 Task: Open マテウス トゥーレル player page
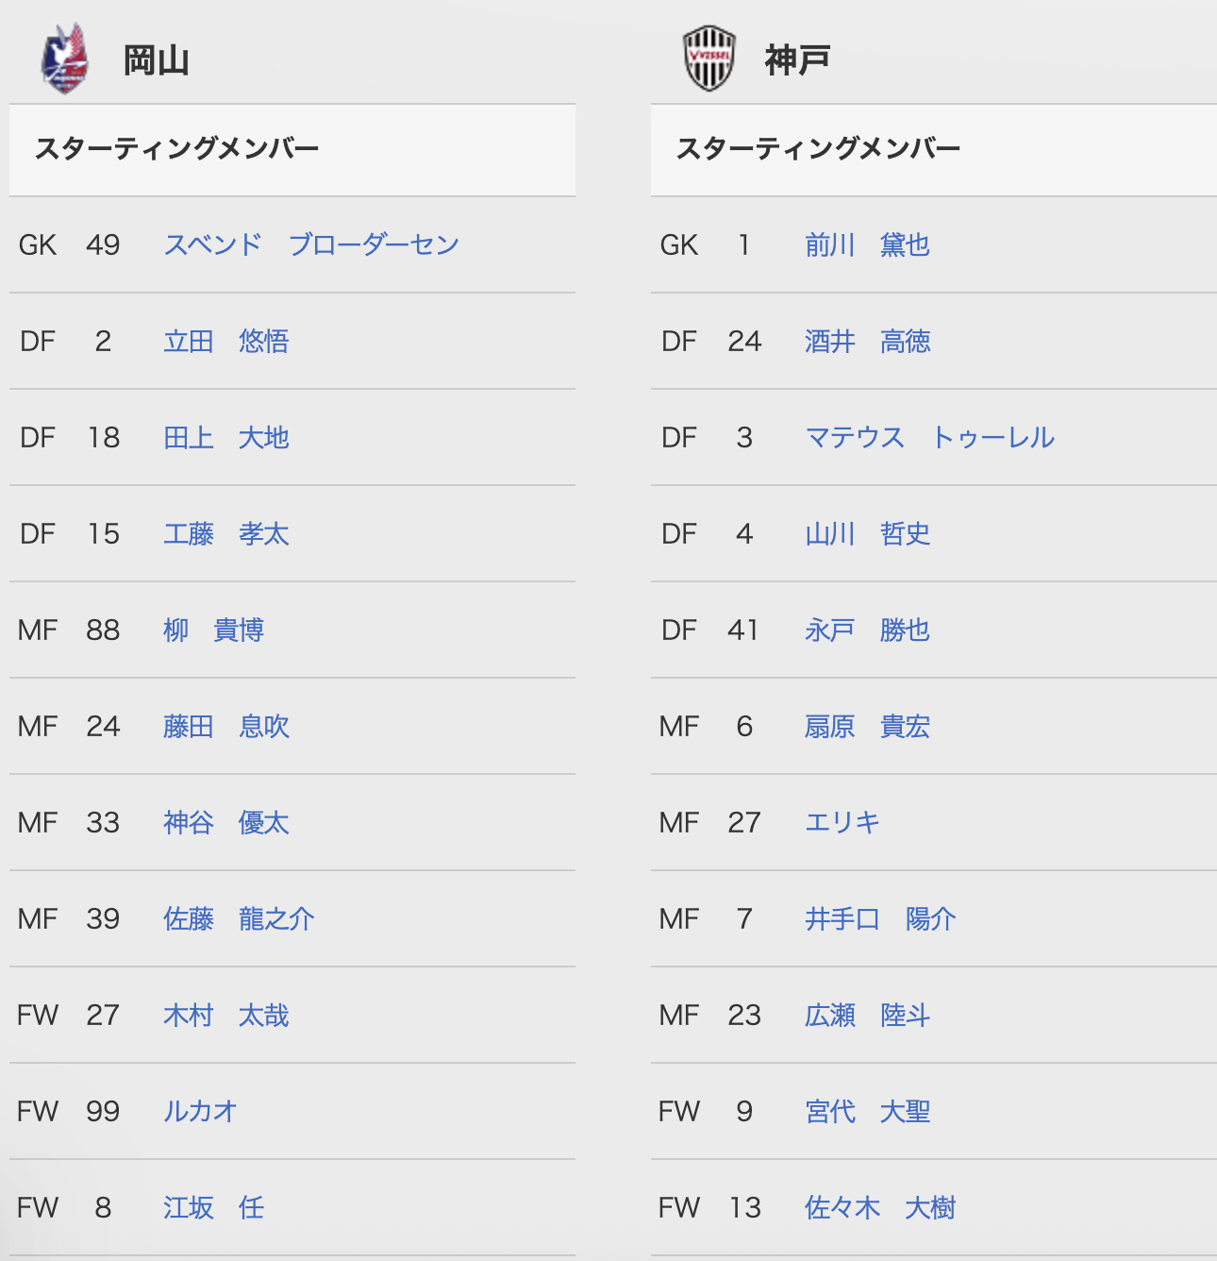tap(930, 437)
